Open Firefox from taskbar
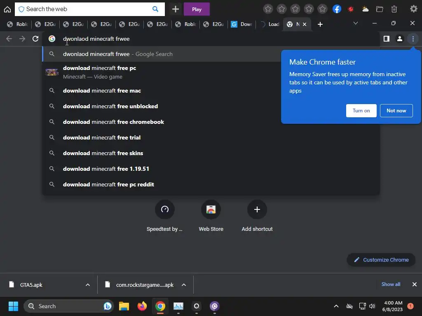Screen dimensions: 422x316 coord(142,306)
